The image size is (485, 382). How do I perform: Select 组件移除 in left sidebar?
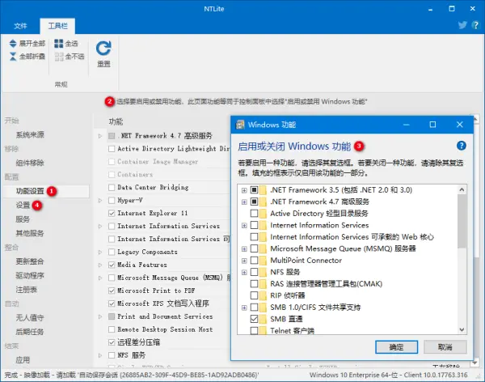tap(30, 163)
